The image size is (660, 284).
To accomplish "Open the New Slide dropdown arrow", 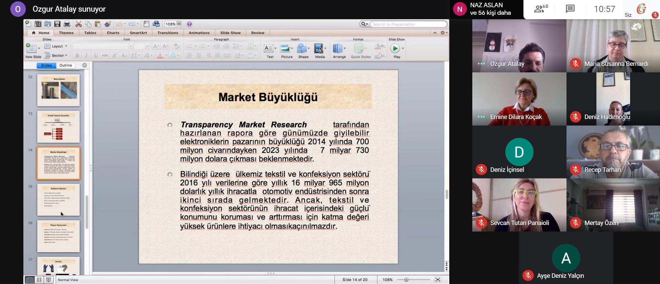I will tap(39, 48).
